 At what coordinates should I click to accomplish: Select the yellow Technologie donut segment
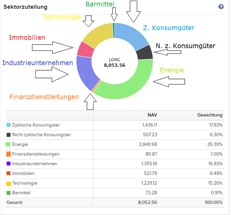click(100, 34)
